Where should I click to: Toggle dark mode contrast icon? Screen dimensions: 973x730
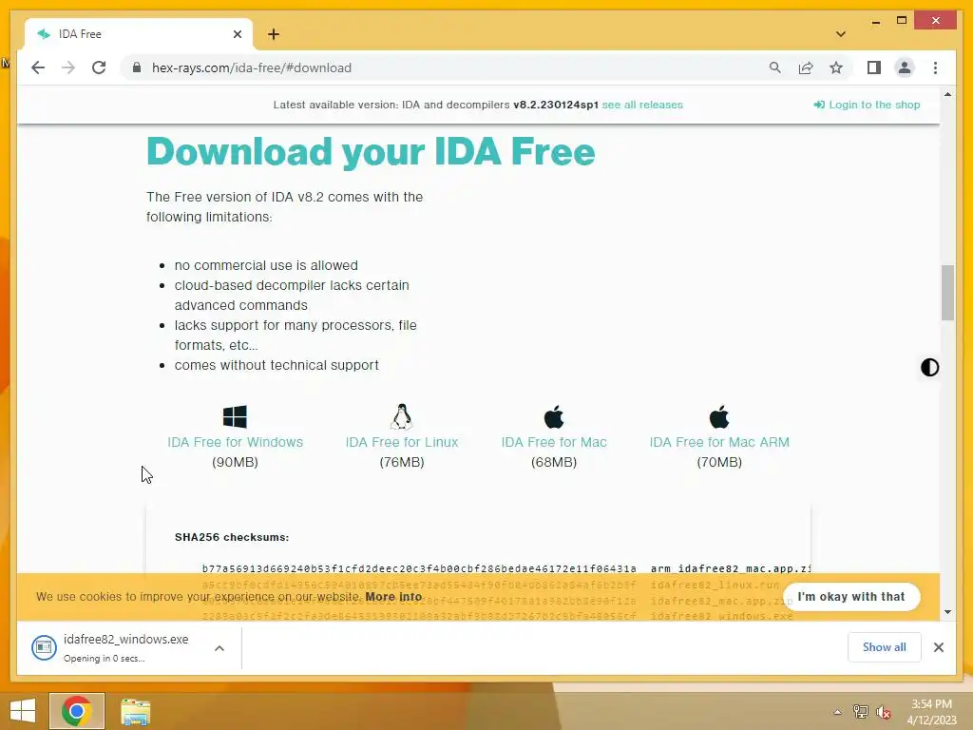click(x=929, y=368)
